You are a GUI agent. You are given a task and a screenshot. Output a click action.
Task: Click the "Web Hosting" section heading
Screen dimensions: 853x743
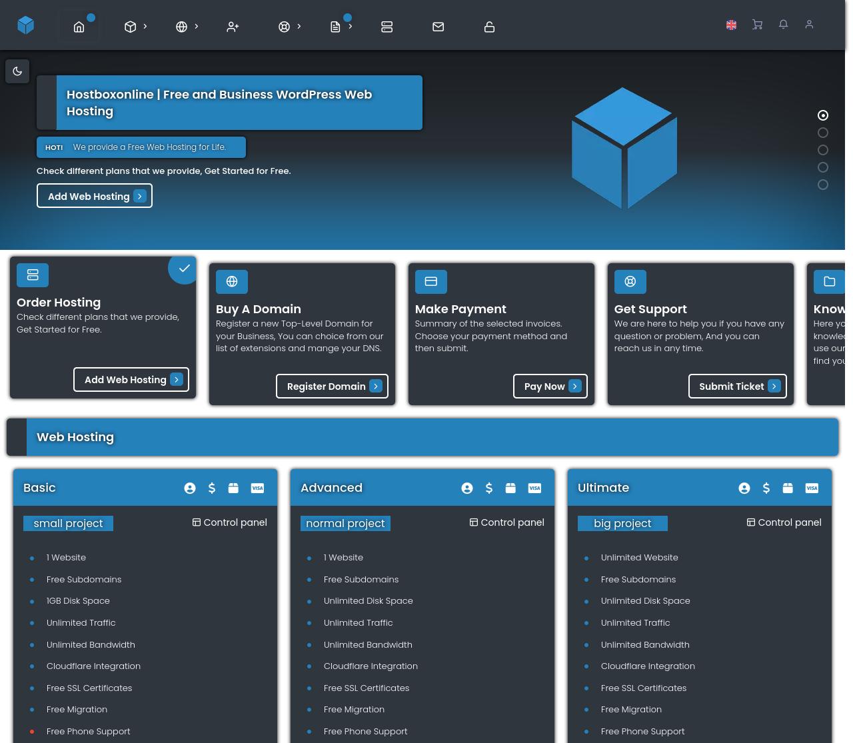(75, 437)
